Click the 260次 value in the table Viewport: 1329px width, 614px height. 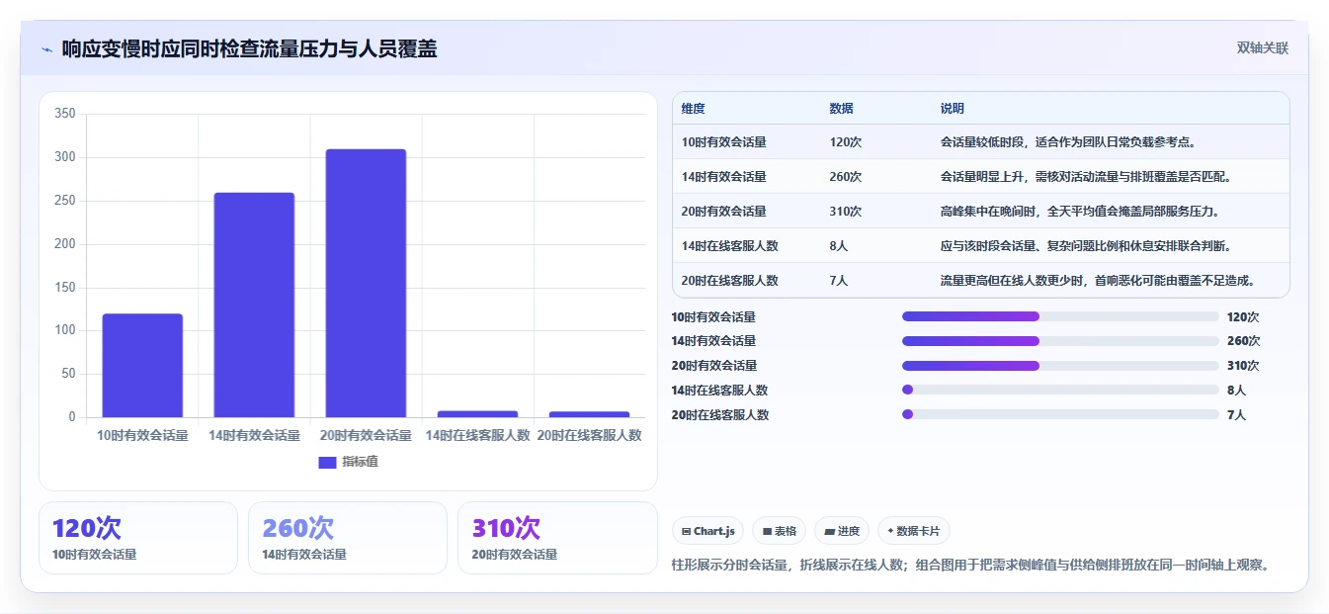846,177
